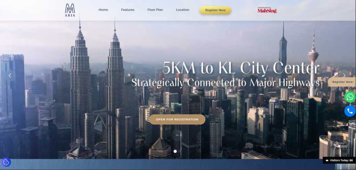Show the previous slide with left arrow
Image resolution: width=356 pixels, height=170 pixels.
[10, 76]
